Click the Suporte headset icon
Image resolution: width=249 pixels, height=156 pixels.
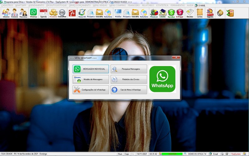coord(210,13)
